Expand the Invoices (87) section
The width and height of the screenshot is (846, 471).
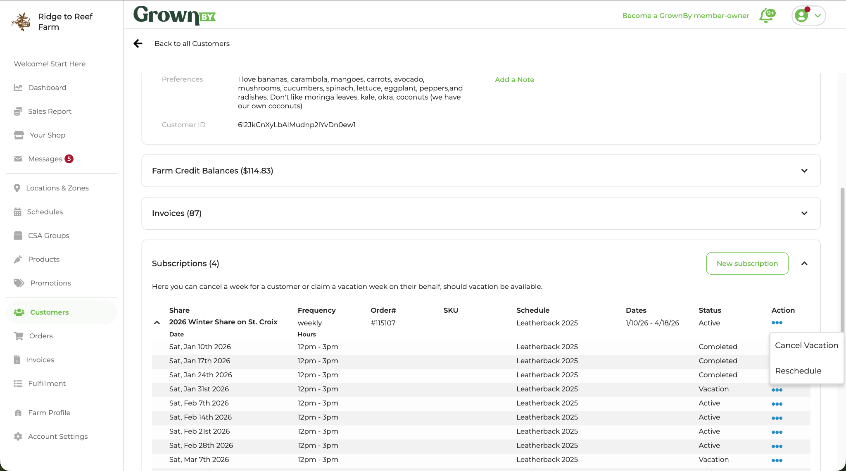pyautogui.click(x=804, y=213)
